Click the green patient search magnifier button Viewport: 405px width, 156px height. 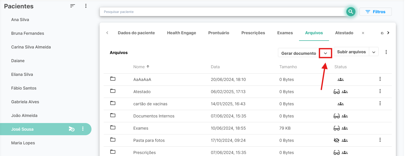click(351, 12)
